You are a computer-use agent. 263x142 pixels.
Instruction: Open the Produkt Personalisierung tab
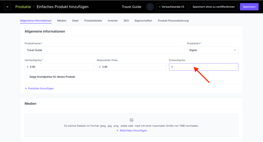(173, 21)
